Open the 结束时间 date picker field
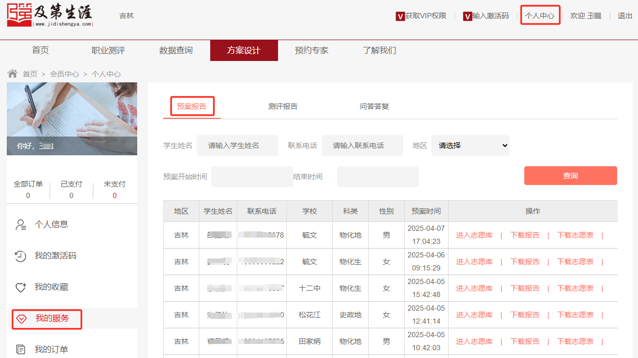The image size is (638, 358). 378,177
